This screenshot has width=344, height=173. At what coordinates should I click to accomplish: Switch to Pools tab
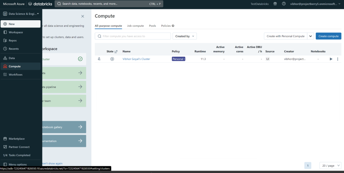(153, 26)
